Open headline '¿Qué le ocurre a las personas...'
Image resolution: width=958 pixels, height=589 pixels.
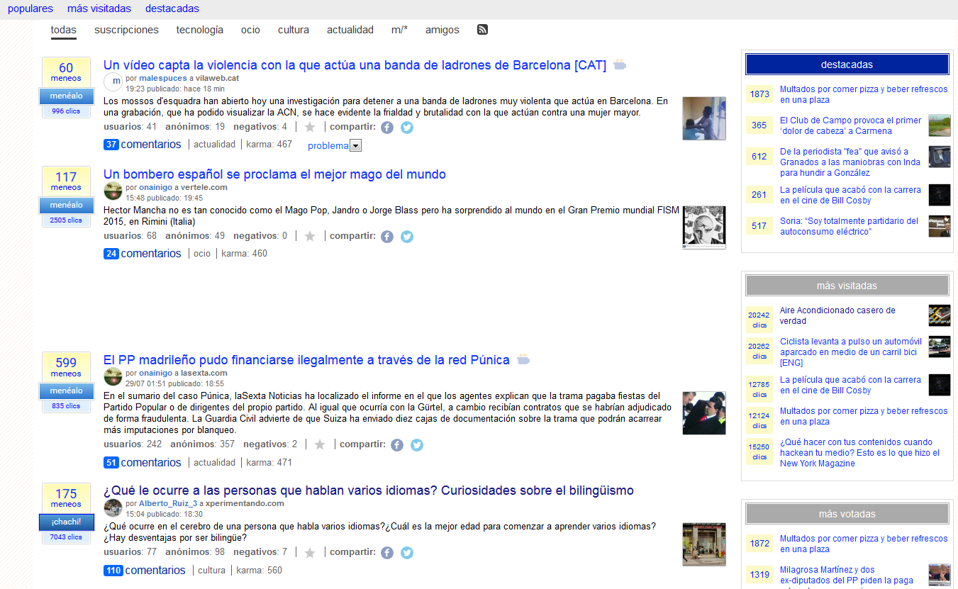(369, 490)
